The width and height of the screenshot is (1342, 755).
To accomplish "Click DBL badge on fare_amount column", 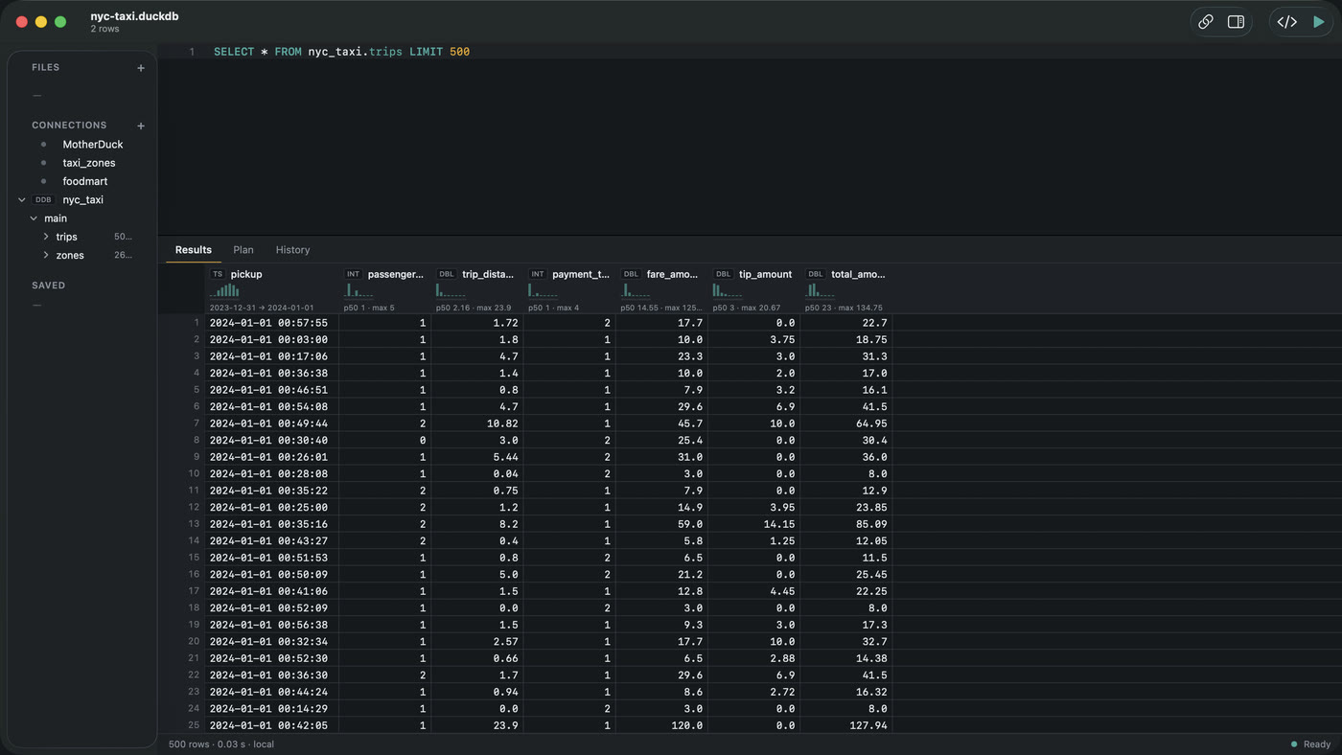I will pos(631,274).
